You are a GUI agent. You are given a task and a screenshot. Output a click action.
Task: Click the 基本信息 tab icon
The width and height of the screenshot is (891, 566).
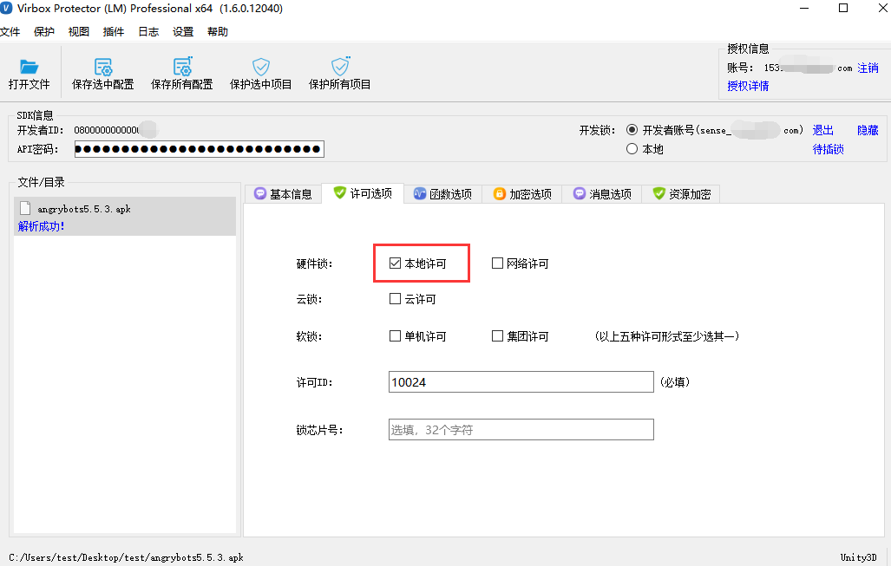tap(259, 193)
